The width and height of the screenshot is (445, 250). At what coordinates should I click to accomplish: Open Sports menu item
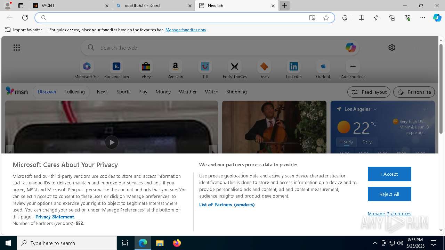click(123, 92)
